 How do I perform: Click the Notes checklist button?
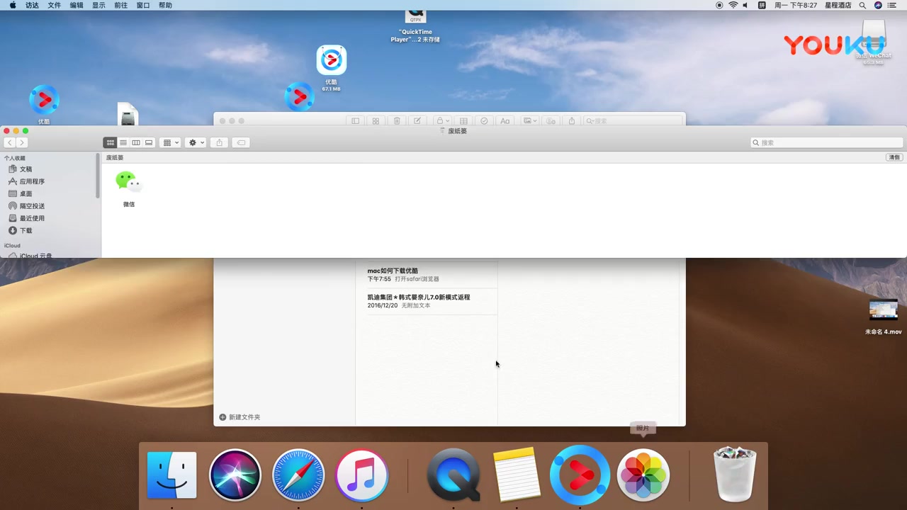click(x=484, y=121)
